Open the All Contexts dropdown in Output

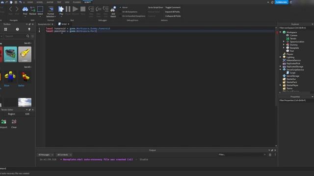pyautogui.click(x=64, y=154)
